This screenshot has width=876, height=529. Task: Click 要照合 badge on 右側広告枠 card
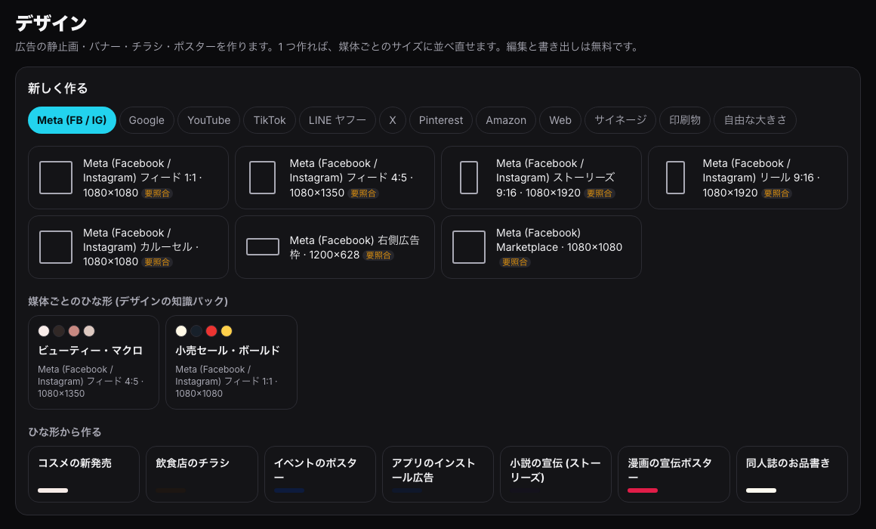click(x=378, y=255)
